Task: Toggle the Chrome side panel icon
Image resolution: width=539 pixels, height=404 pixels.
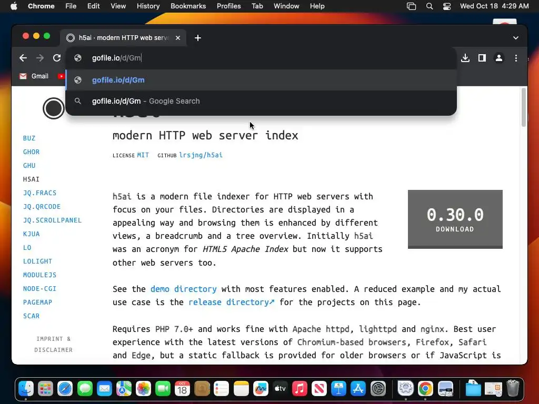Action: tap(482, 58)
